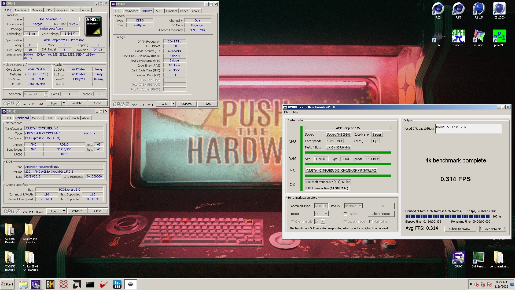Launch the wPrime desktop icon

(479, 38)
